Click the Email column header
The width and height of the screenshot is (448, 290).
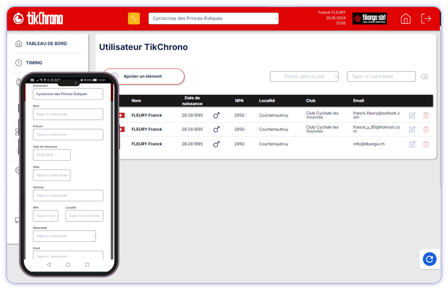click(358, 101)
